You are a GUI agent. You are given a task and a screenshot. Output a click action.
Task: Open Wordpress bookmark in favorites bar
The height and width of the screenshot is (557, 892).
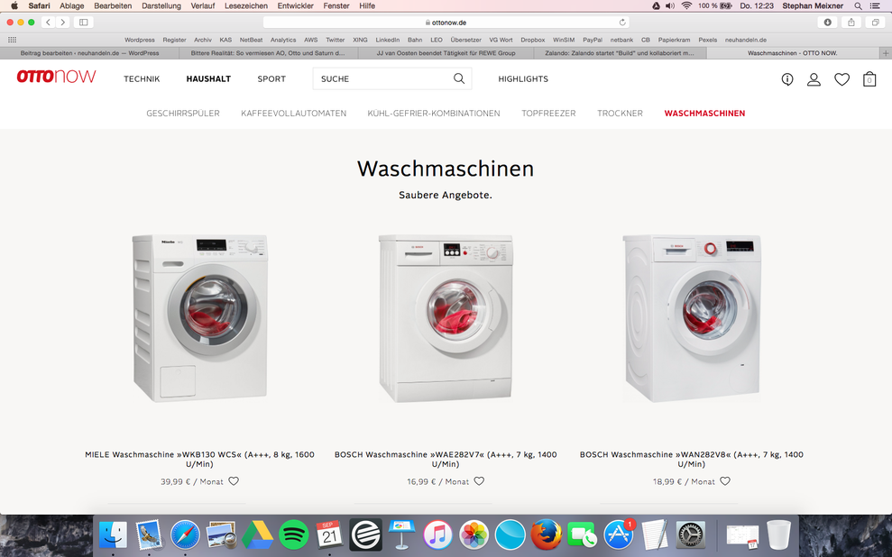pyautogui.click(x=140, y=40)
